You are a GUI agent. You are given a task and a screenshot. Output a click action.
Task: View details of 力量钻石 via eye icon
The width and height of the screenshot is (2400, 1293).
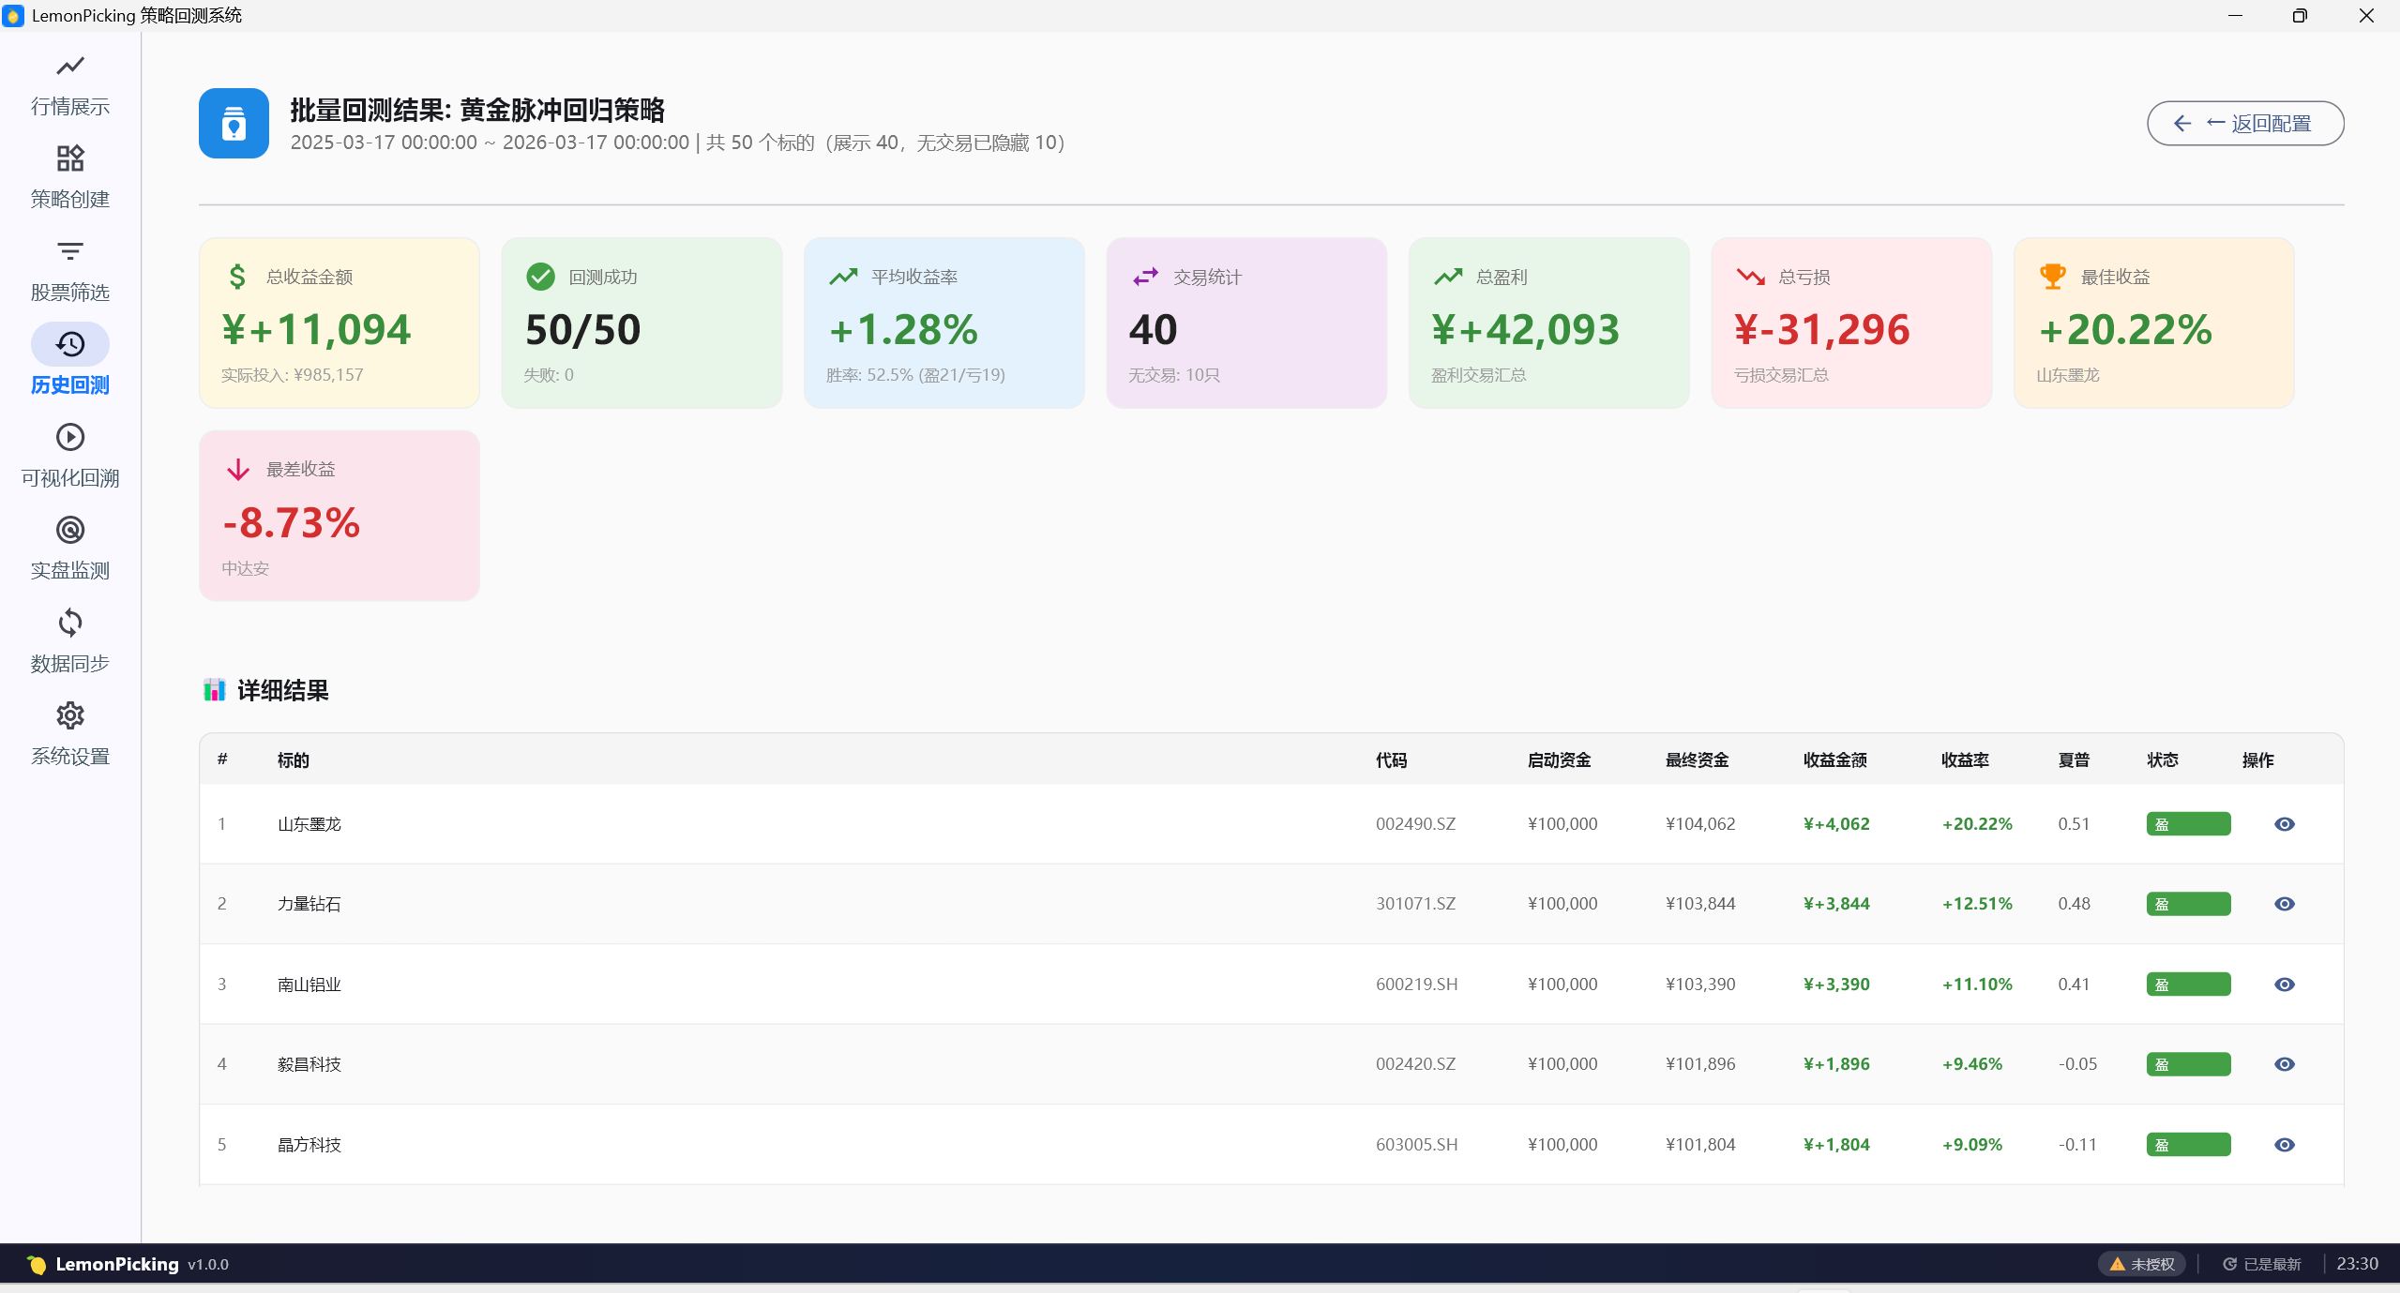[x=2284, y=904]
